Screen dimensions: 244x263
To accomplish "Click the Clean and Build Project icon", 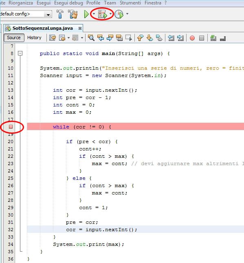I will pos(73,14).
